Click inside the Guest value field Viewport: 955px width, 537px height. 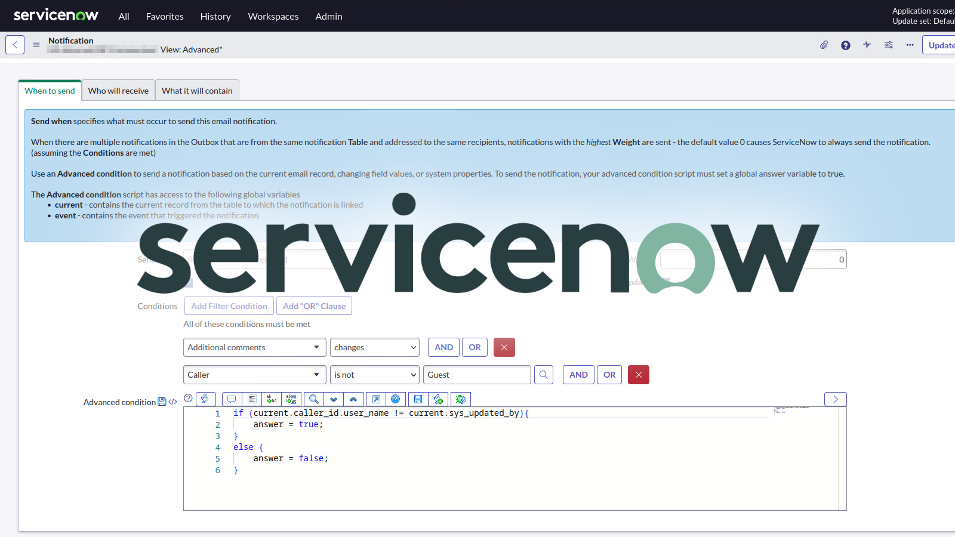(x=476, y=374)
